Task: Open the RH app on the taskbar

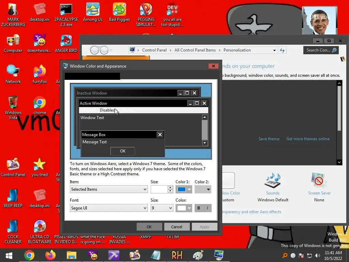Action: click(177, 255)
